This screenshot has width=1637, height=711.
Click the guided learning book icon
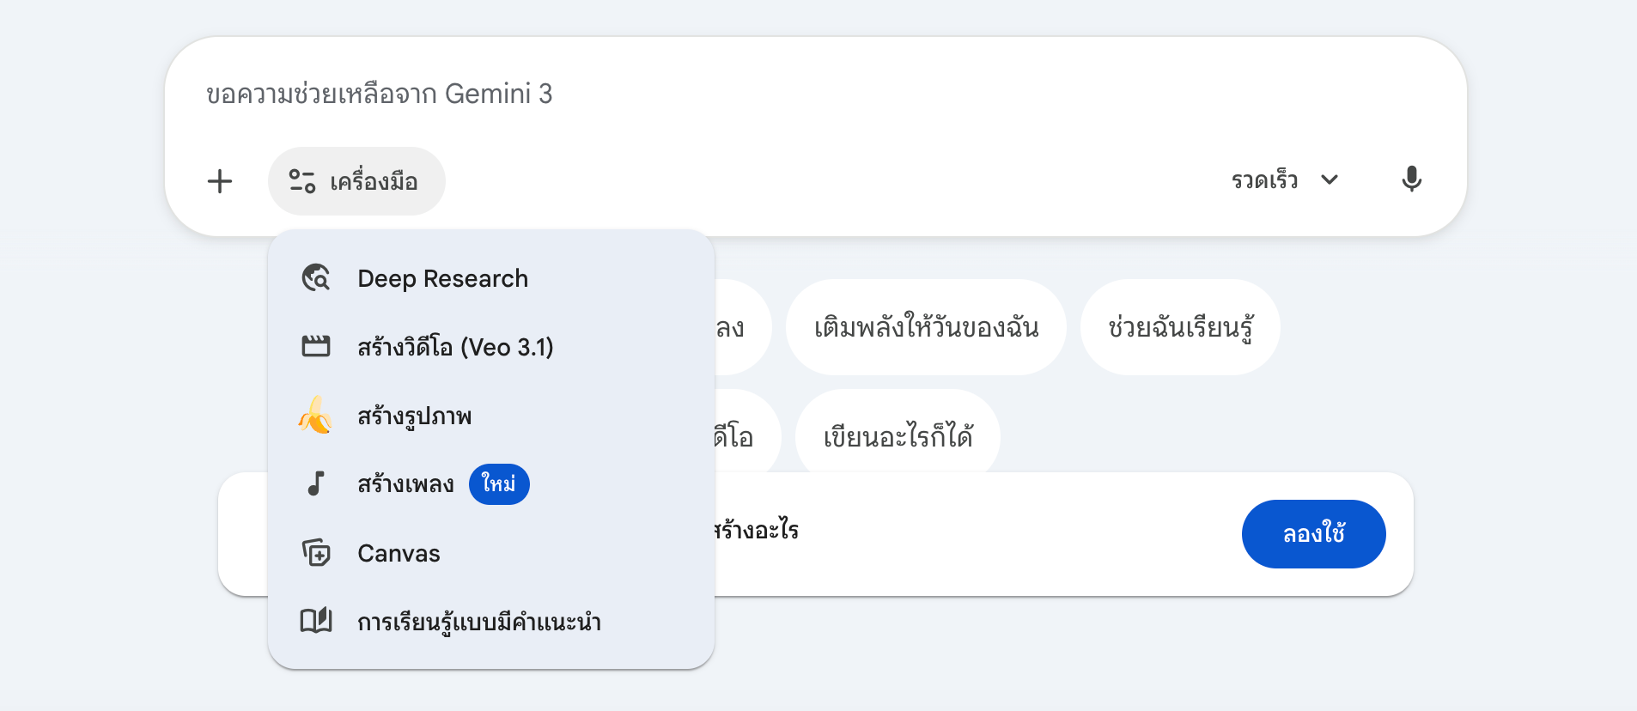(316, 621)
